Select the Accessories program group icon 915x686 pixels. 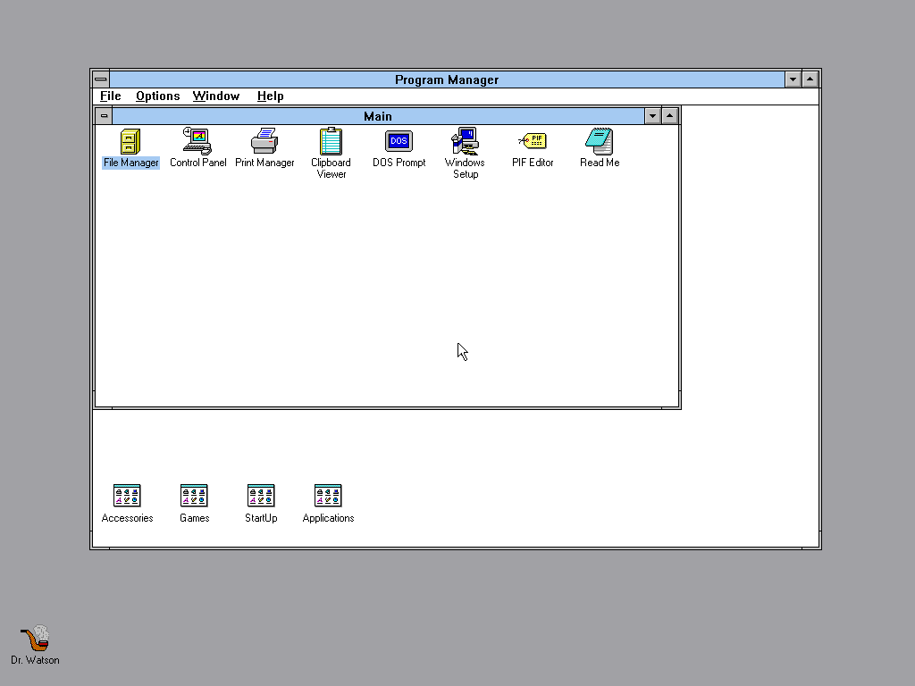(127, 496)
